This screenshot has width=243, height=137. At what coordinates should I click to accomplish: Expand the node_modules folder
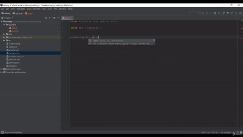4,37
